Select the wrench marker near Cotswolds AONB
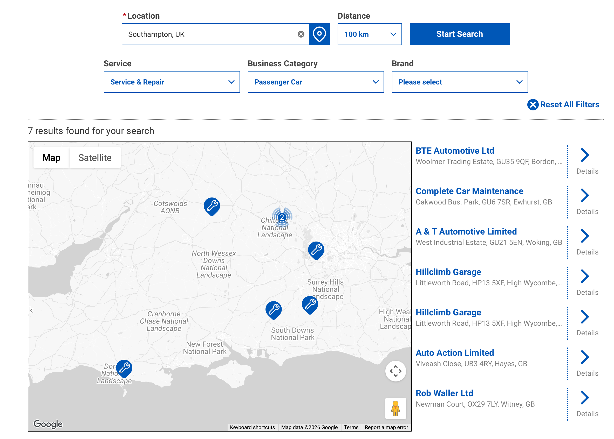614x439 pixels. 212,207
